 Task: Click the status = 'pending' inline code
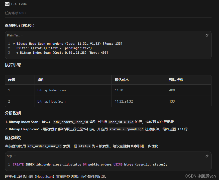[x=126, y=129]
